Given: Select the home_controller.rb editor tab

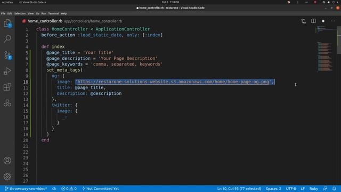Looking at the screenshot, I should [x=45, y=21].
